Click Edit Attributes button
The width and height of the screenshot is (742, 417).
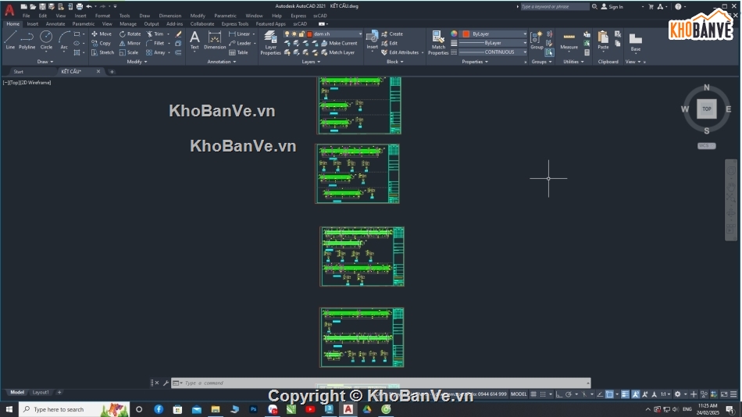(400, 52)
